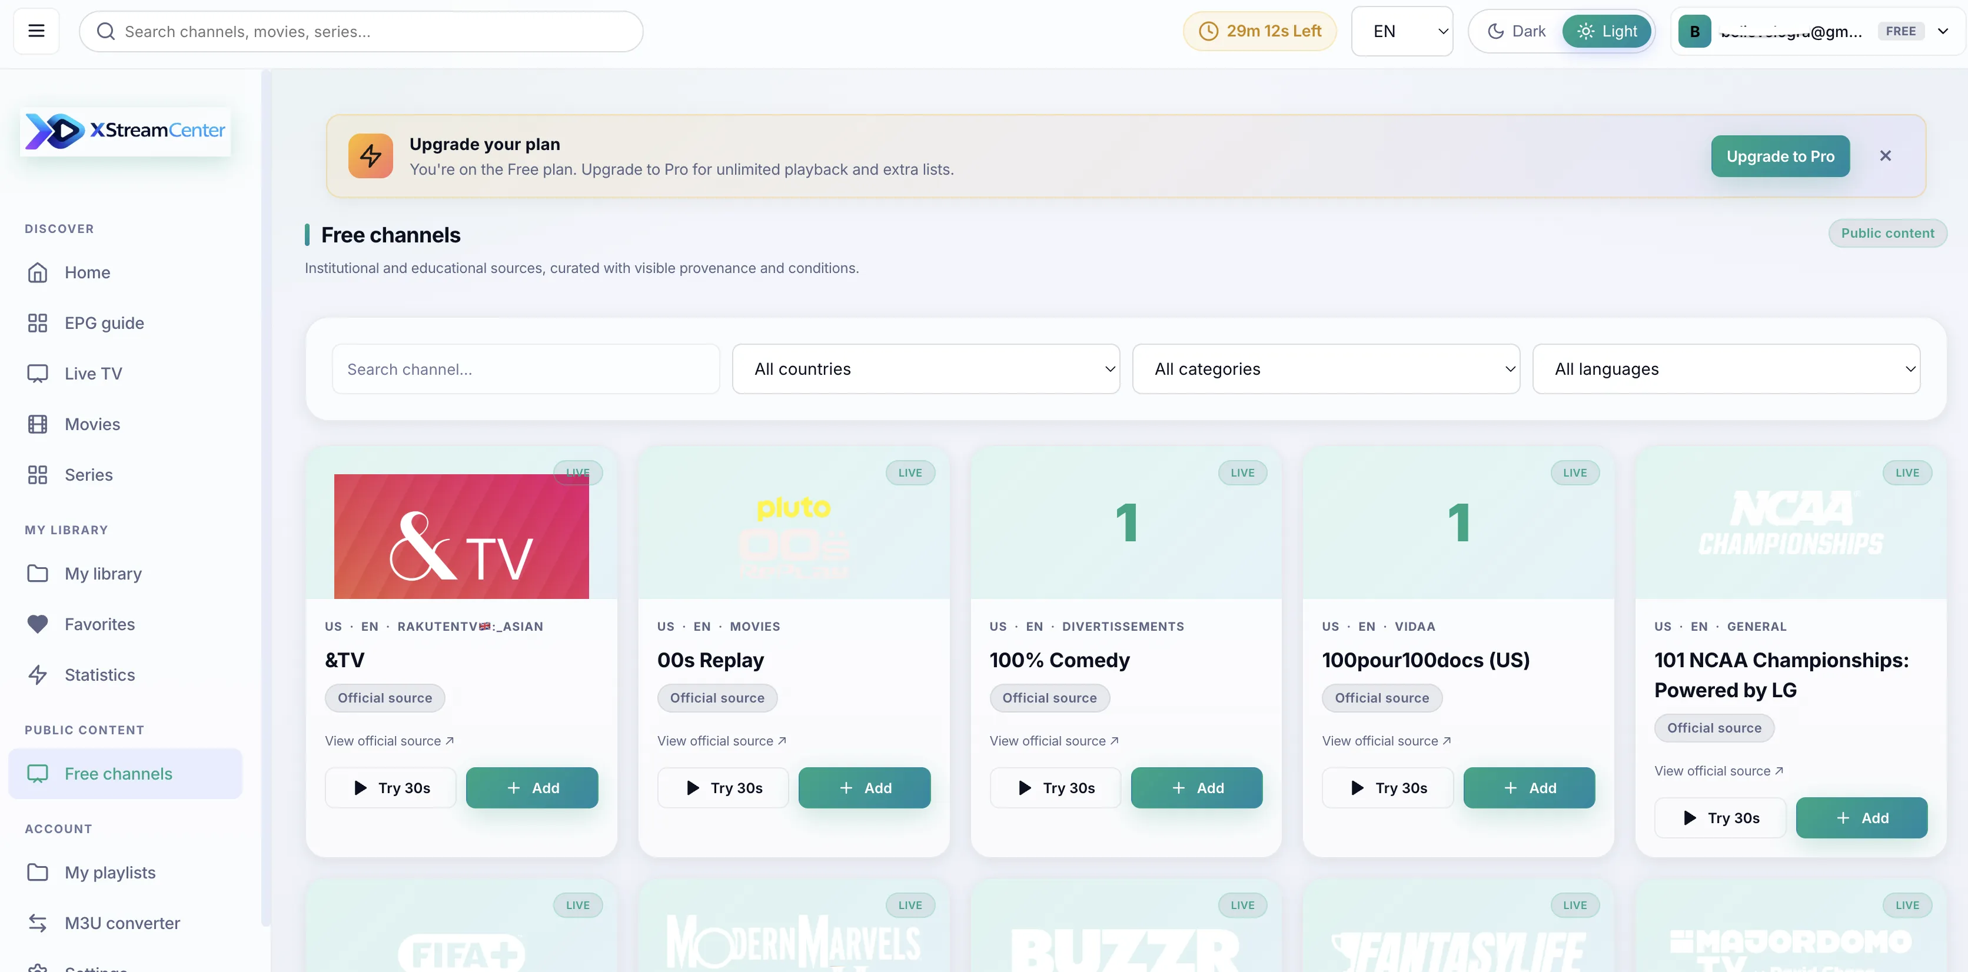Open the All categories filter
Viewport: 1968px width, 972px height.
(x=1327, y=369)
